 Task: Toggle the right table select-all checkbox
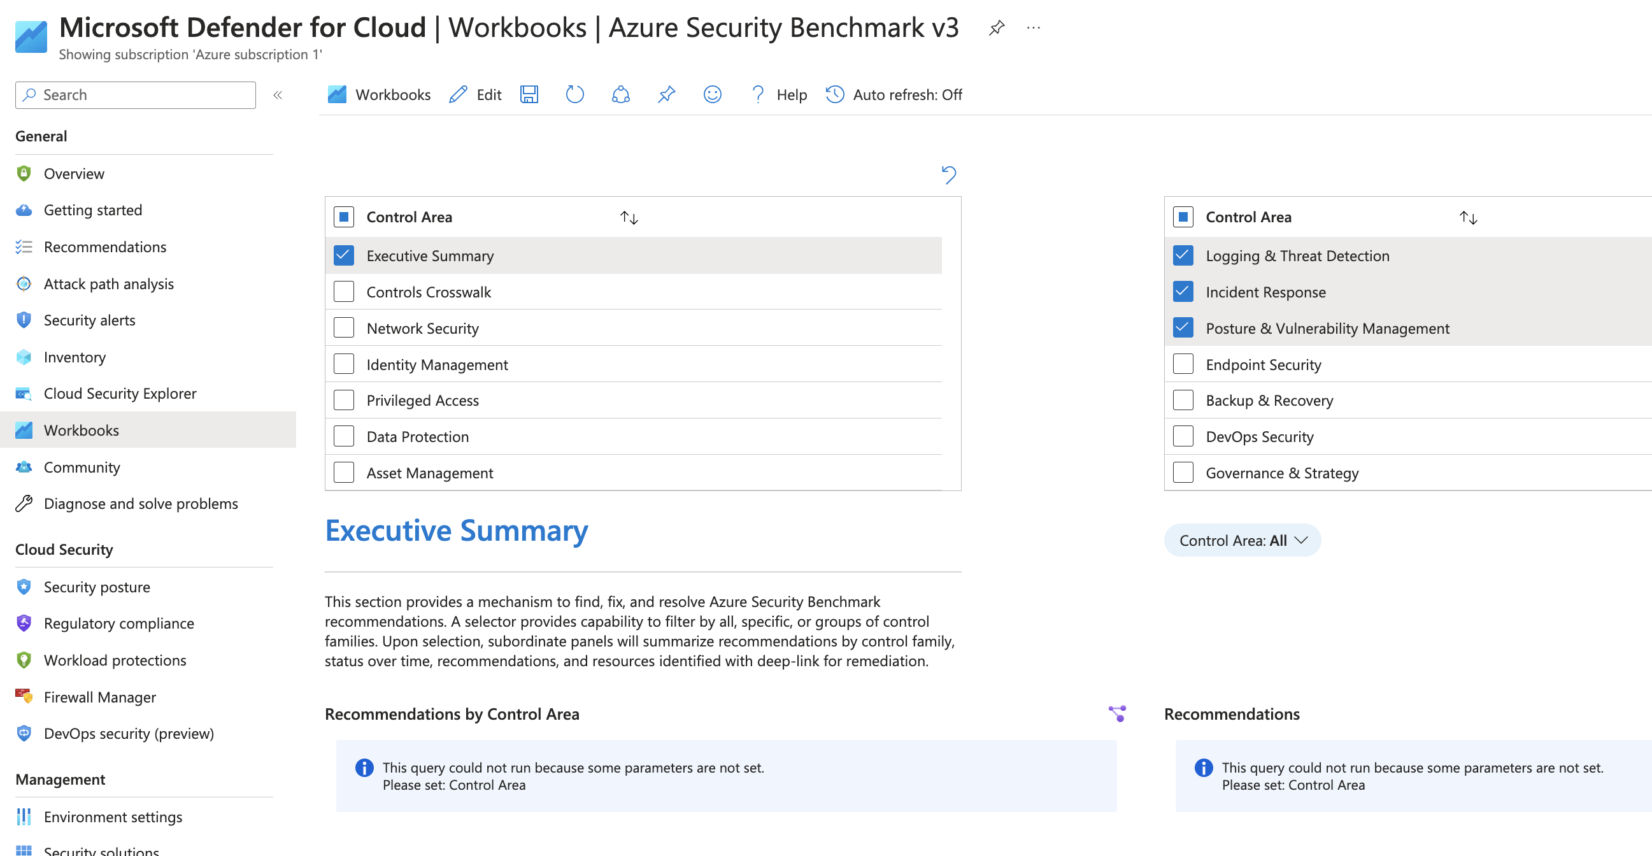tap(1183, 217)
